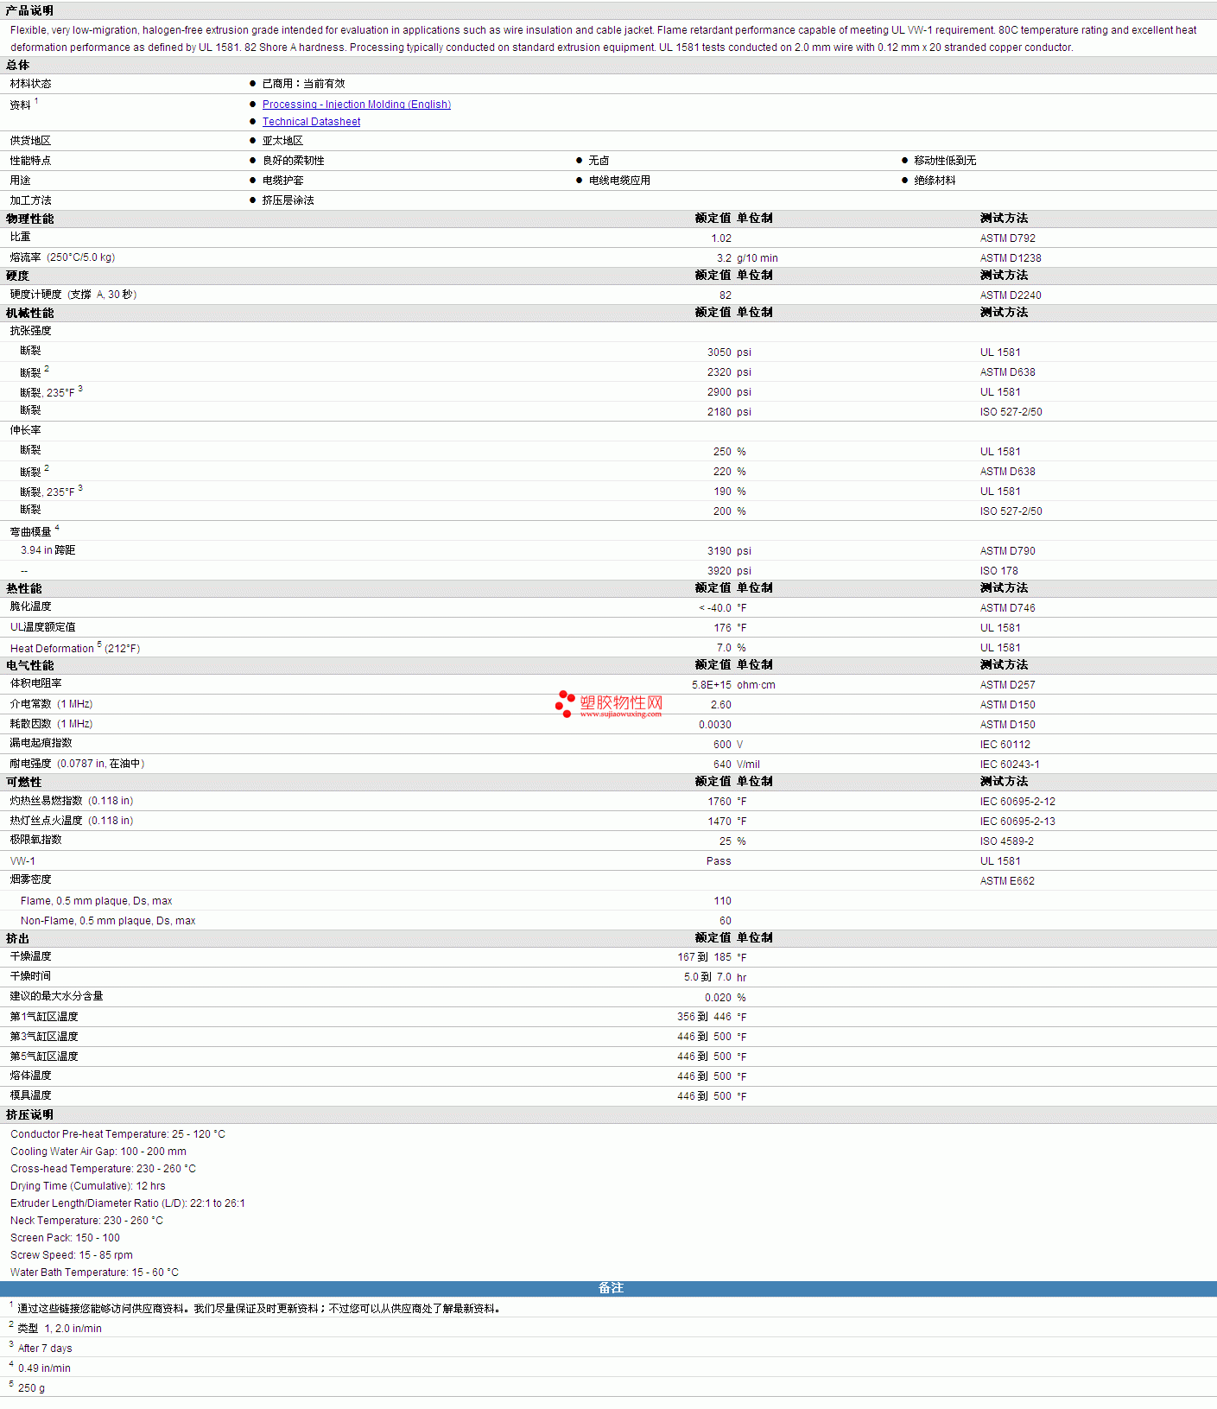Select the 物理性能 section heading

29,219
